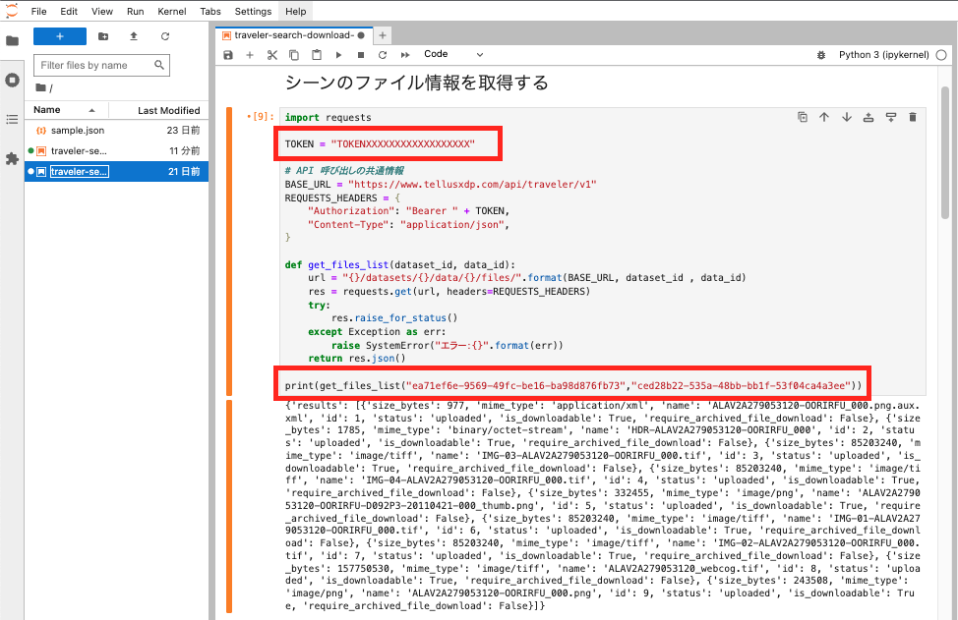Click the blue New Launcher plus button

pyautogui.click(x=60, y=36)
